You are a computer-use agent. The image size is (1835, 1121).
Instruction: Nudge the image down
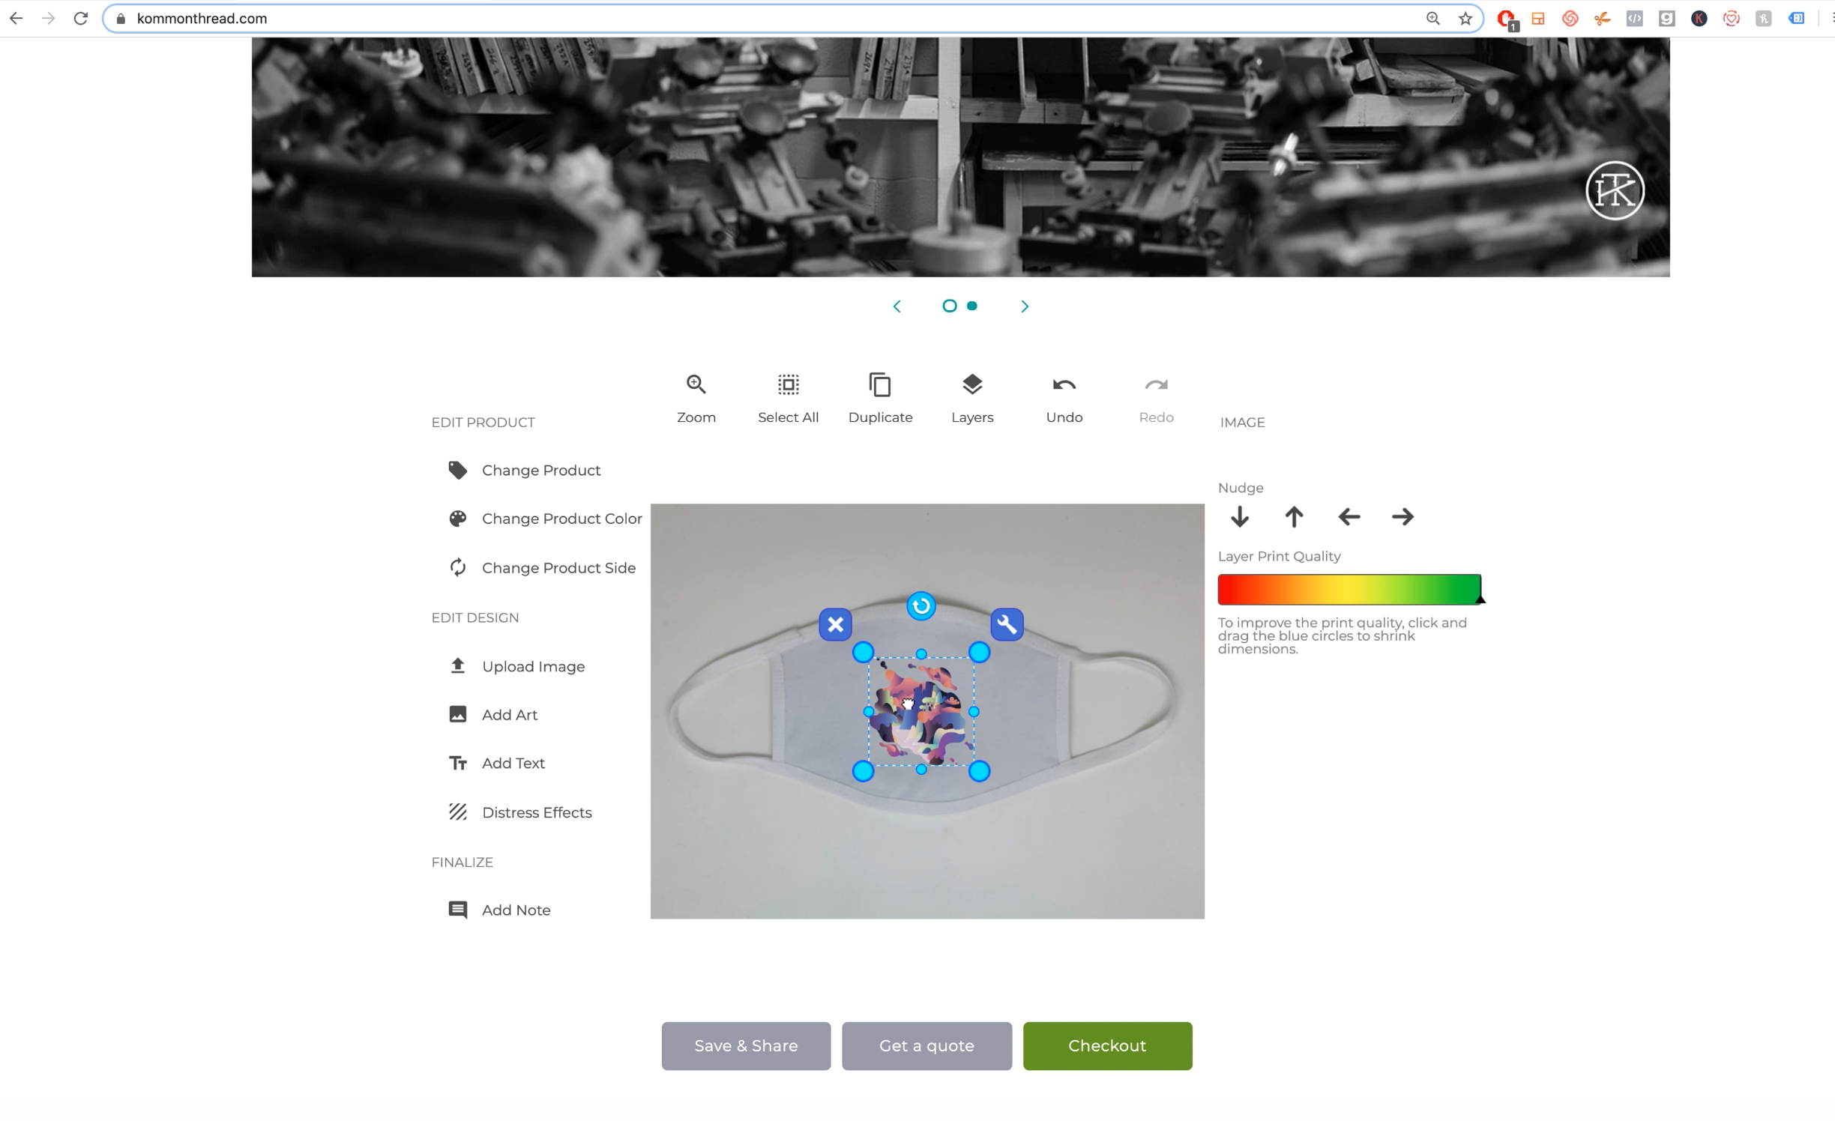coord(1239,517)
